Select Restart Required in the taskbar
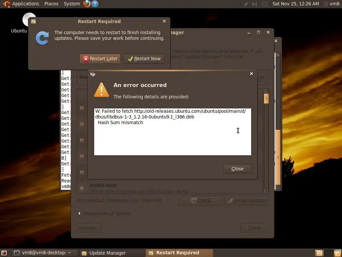Viewport: 342px width, 257px height. (x=179, y=253)
